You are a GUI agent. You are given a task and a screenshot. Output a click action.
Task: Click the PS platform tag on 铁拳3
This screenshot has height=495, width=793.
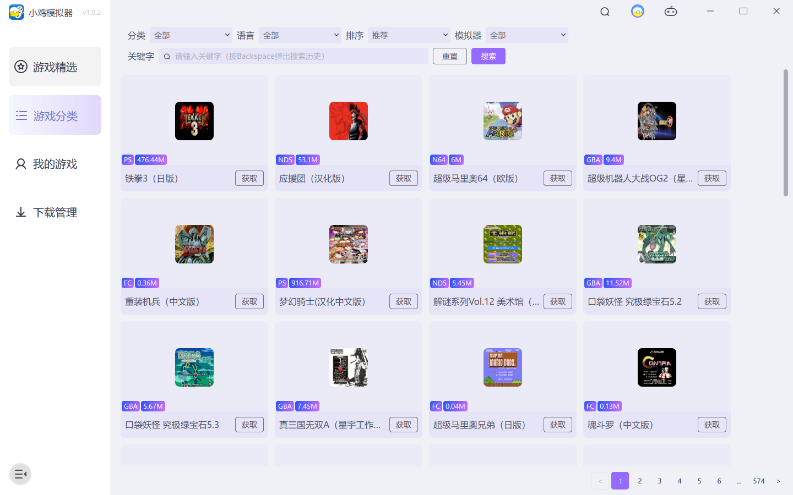(128, 159)
